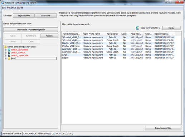
Task: Click the default_JapanColor configuration icon
Action: (x=9, y=56)
